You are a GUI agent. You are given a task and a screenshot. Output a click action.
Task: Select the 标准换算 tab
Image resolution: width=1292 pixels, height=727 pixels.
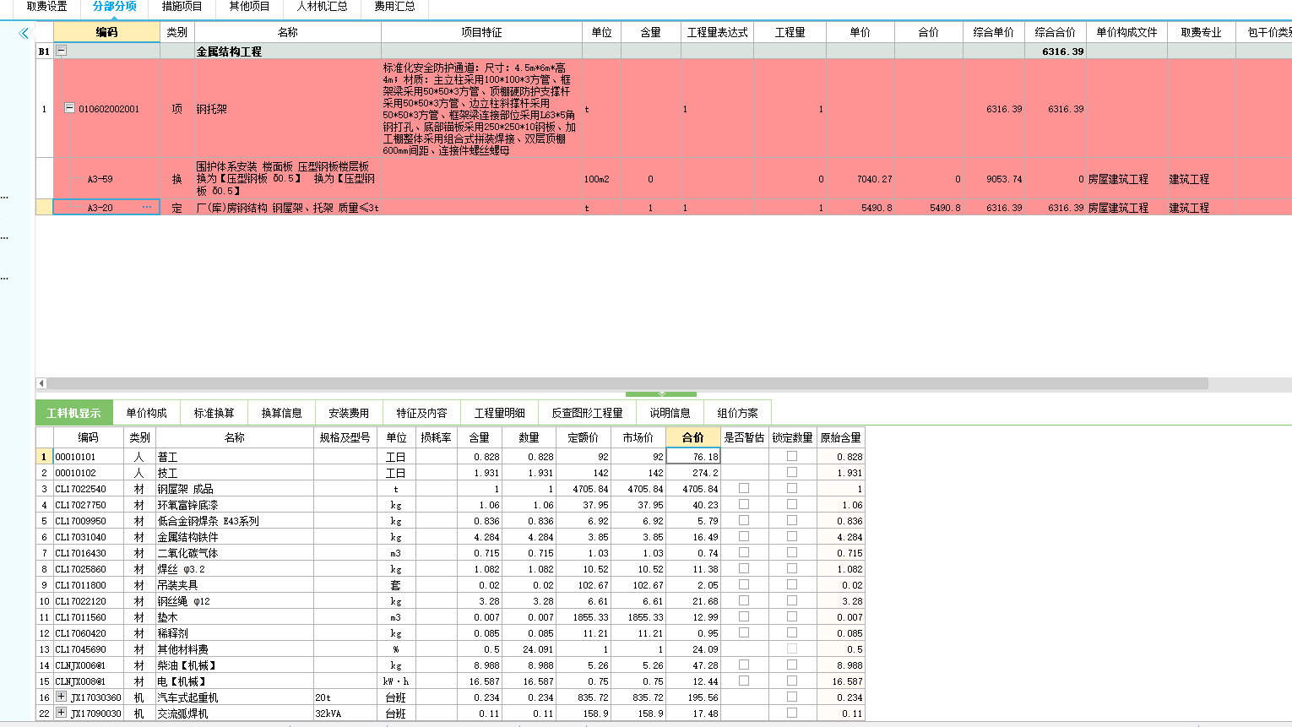214,413
